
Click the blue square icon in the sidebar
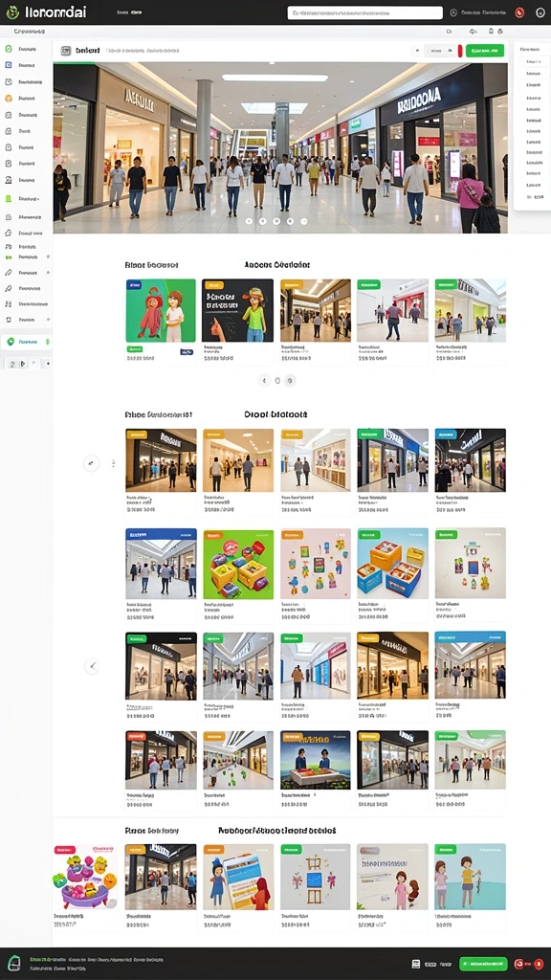[9, 65]
